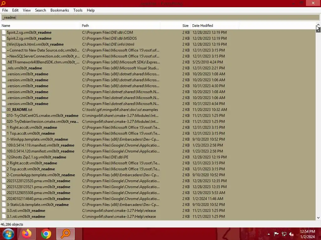Open the Tools menu
The height and width of the screenshot is (240, 321).
[78, 10]
